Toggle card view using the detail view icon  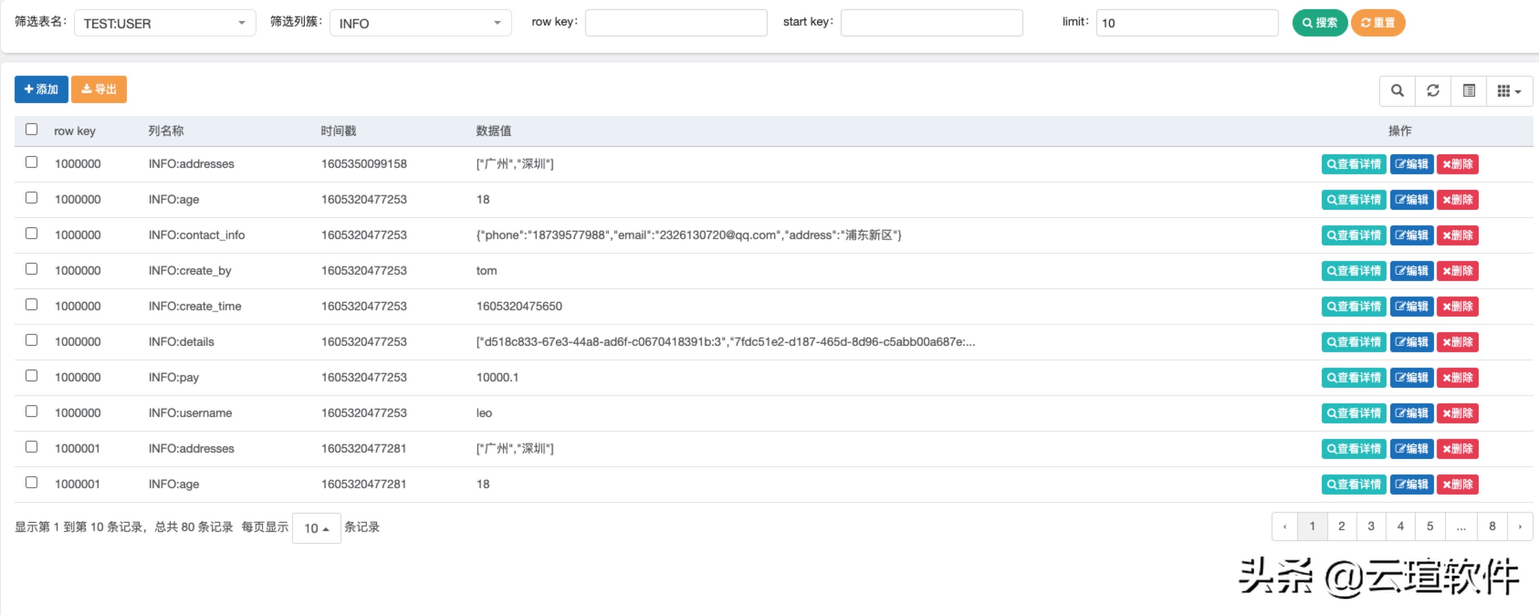pos(1469,91)
